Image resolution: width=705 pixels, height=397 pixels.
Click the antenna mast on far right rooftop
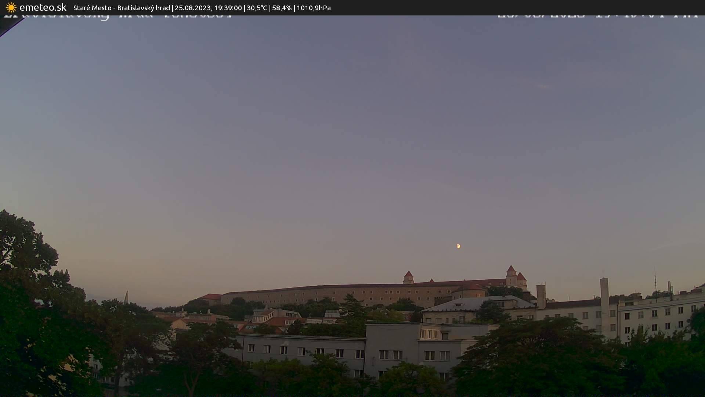pos(655,281)
